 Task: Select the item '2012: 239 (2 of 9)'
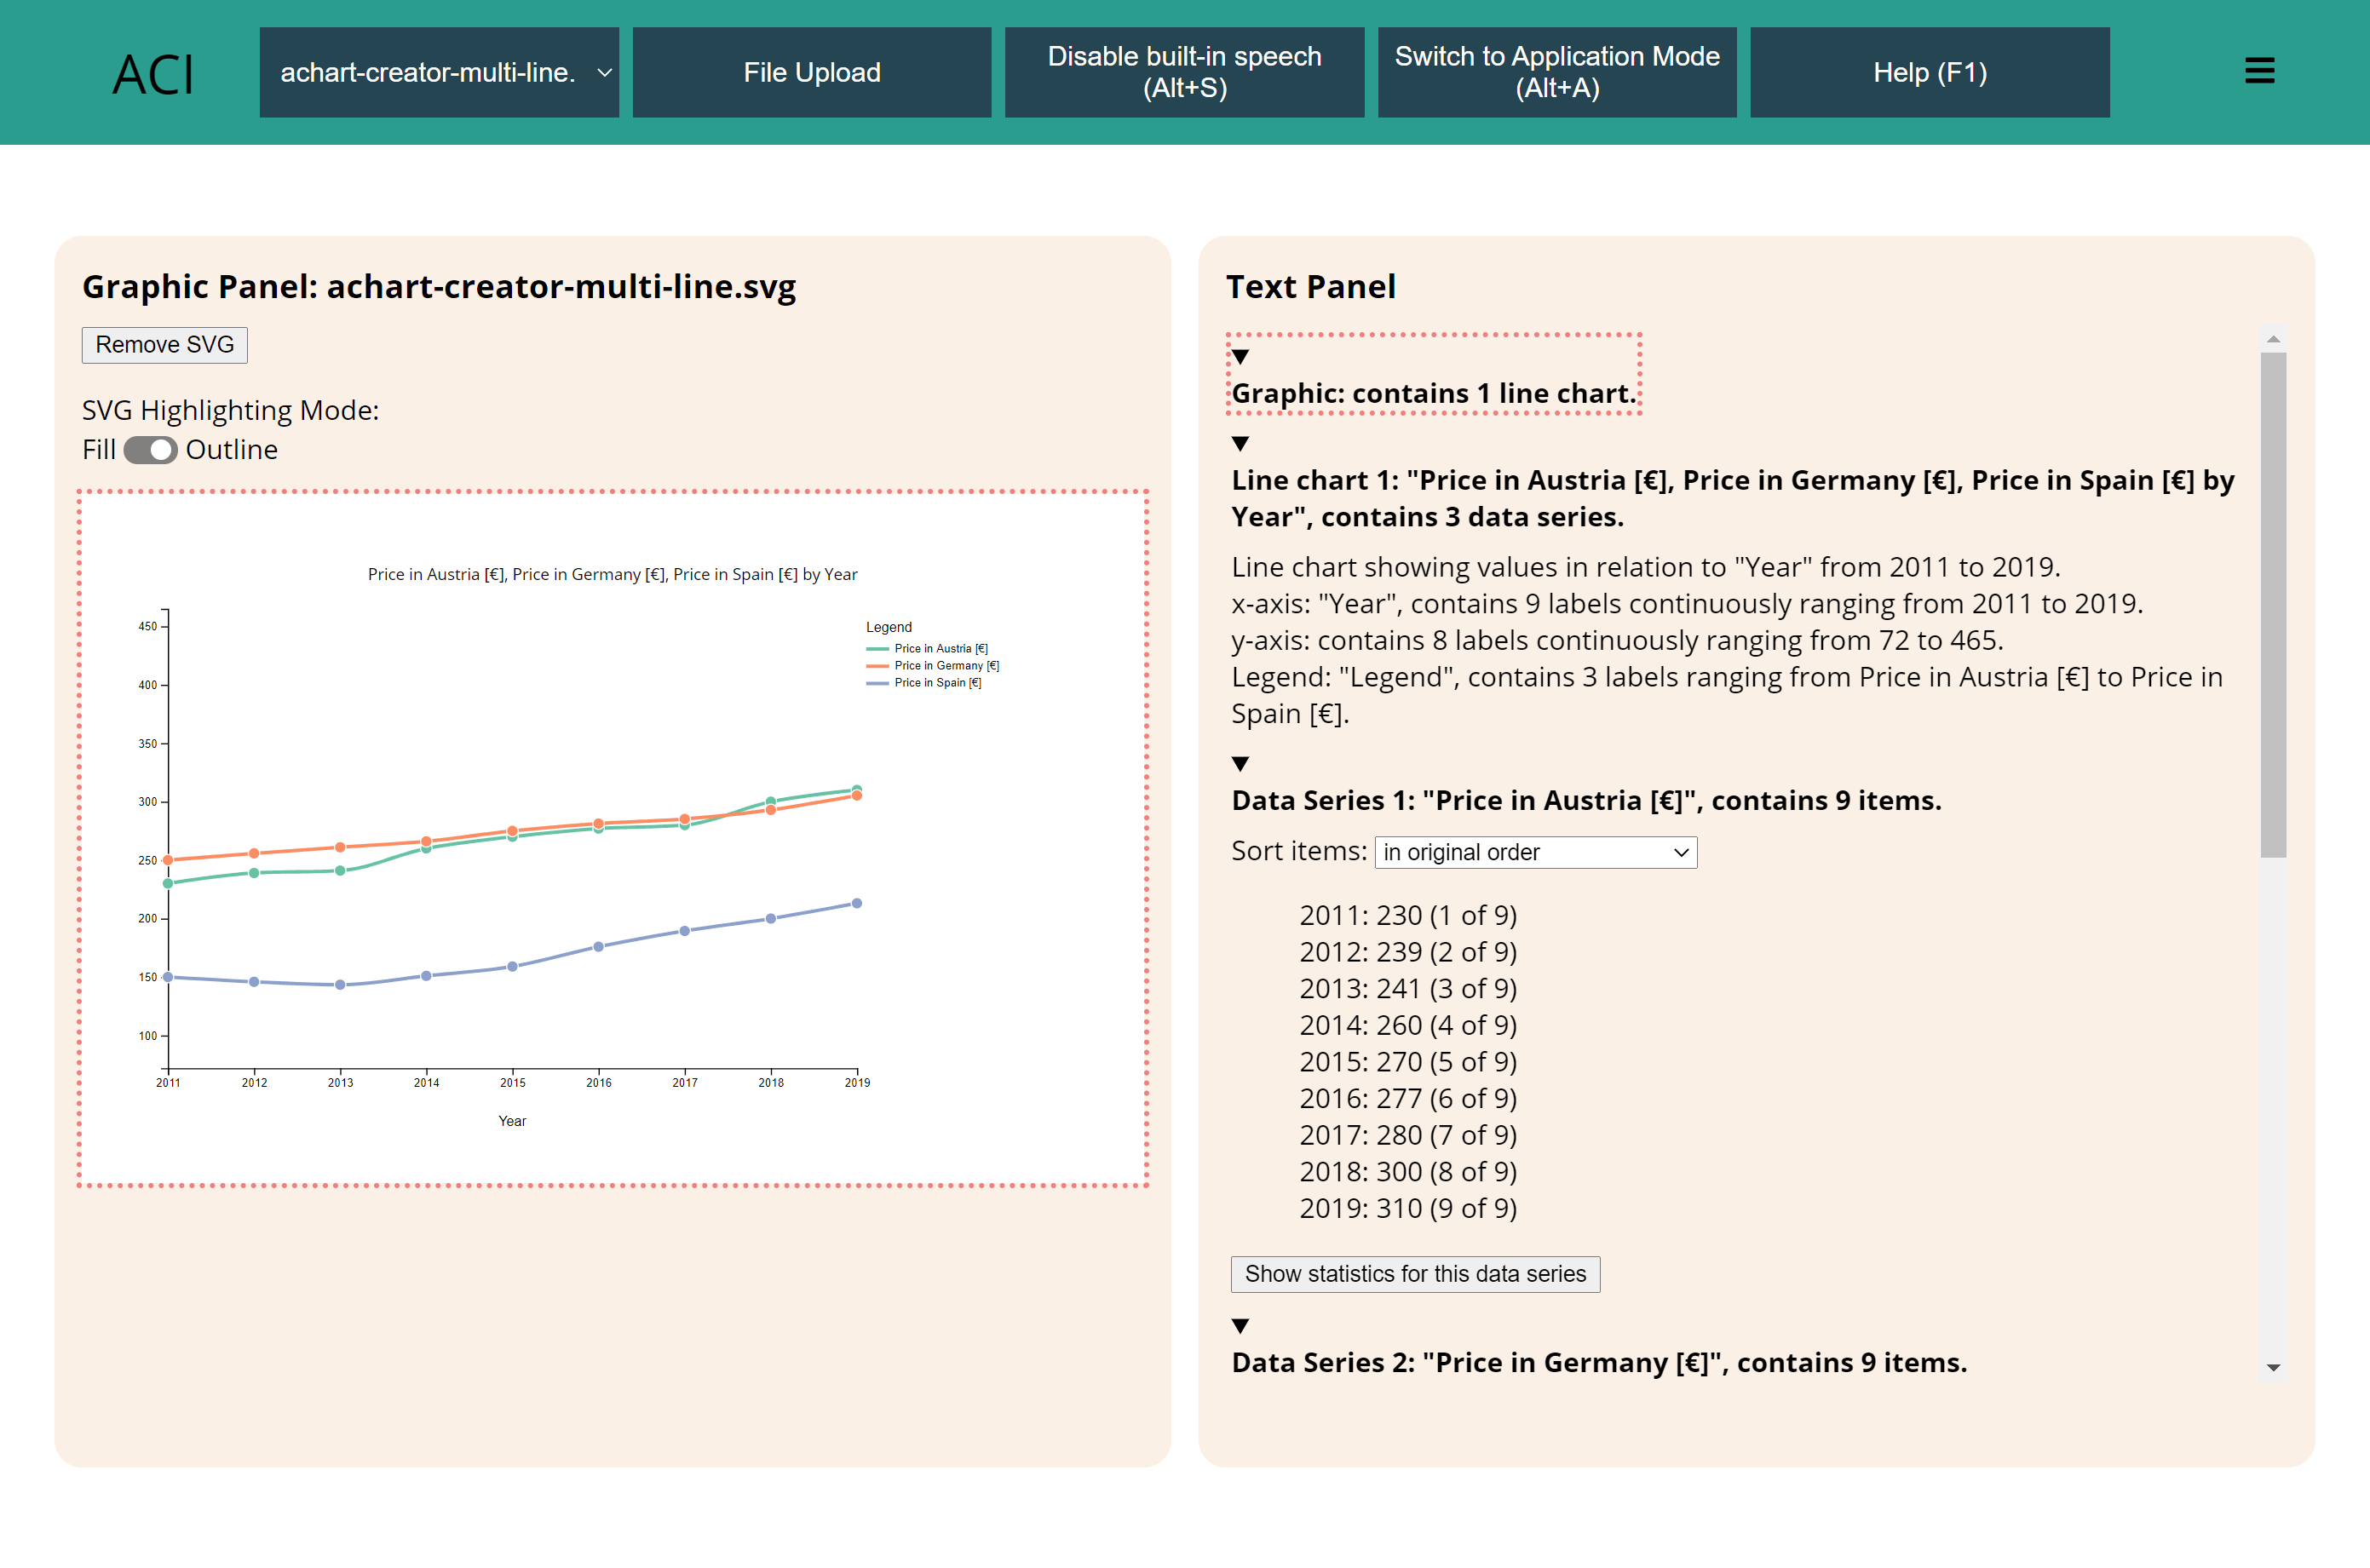pyautogui.click(x=1408, y=952)
